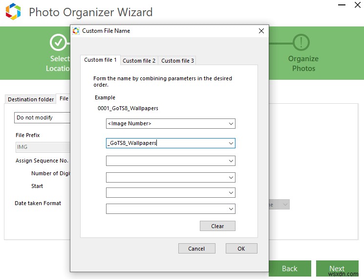Viewport: 364px width, 279px height.
Task: Click the Assign Sequence No. label
Action: [x=42, y=161]
